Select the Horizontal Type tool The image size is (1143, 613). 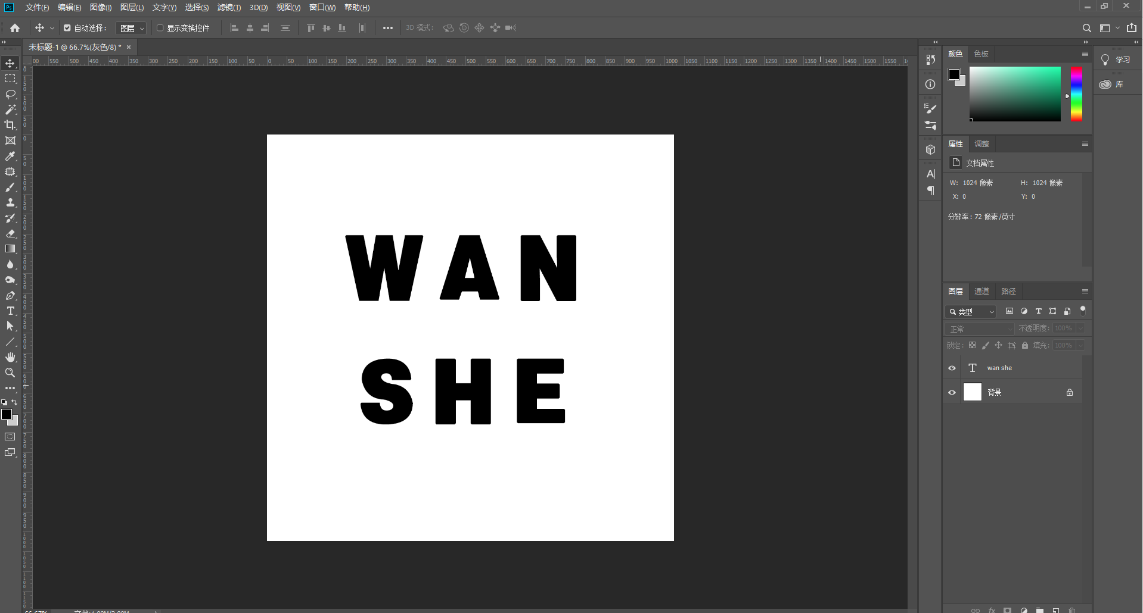[x=10, y=311]
